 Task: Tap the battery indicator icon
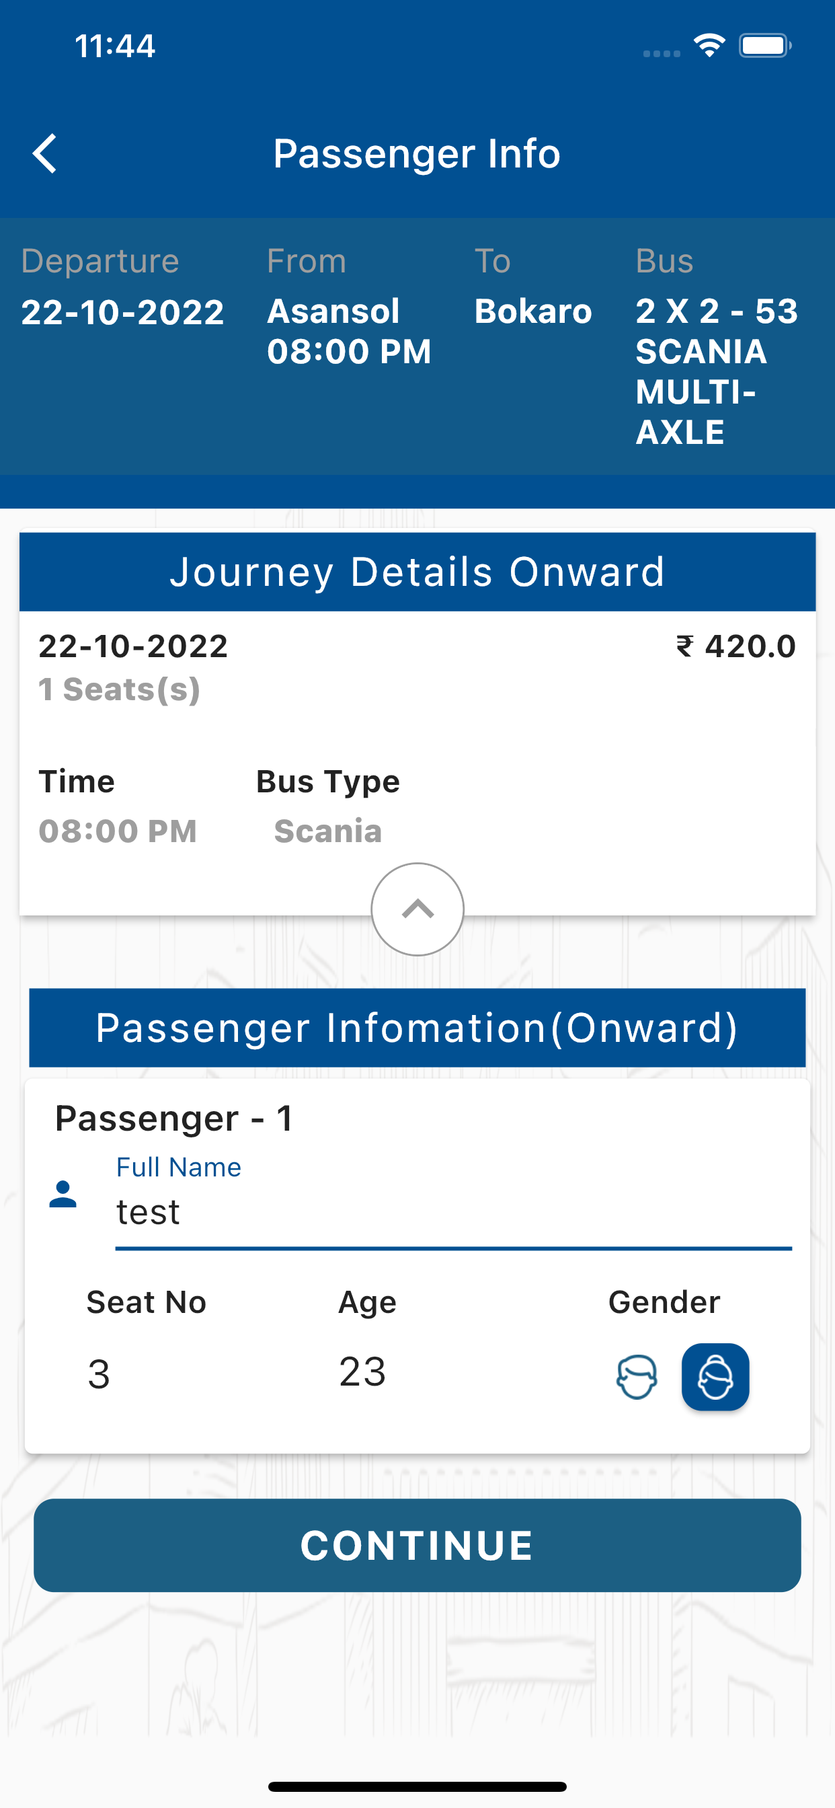(765, 46)
